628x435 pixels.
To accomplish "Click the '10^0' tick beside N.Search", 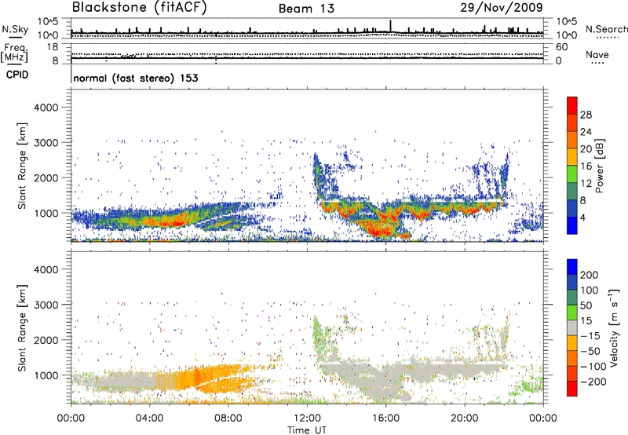I will coord(567,35).
